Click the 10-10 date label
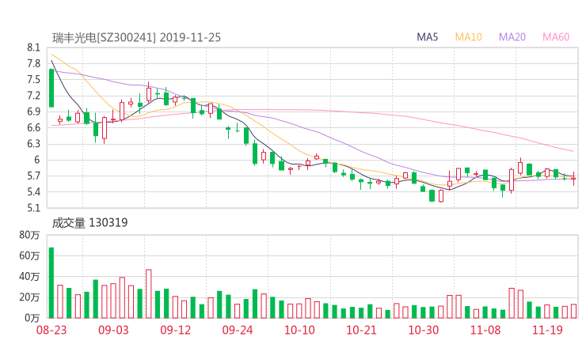Viewport: 586px width, 348px height. coord(299,330)
